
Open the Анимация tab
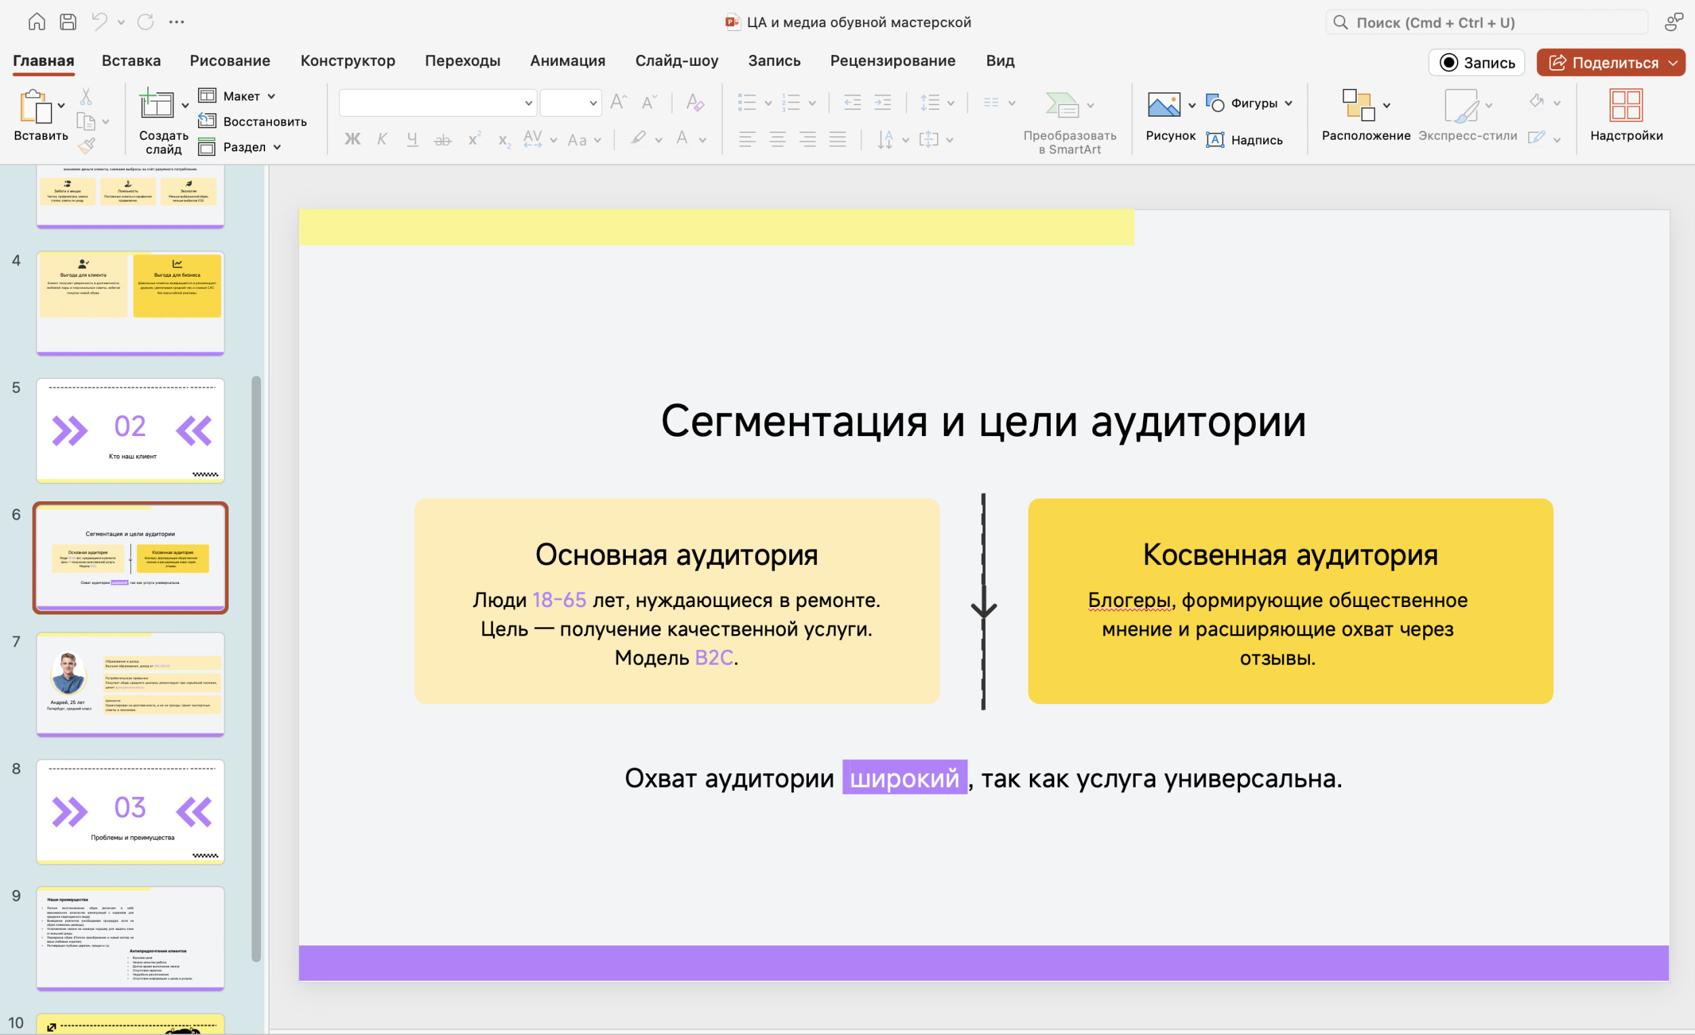point(567,60)
